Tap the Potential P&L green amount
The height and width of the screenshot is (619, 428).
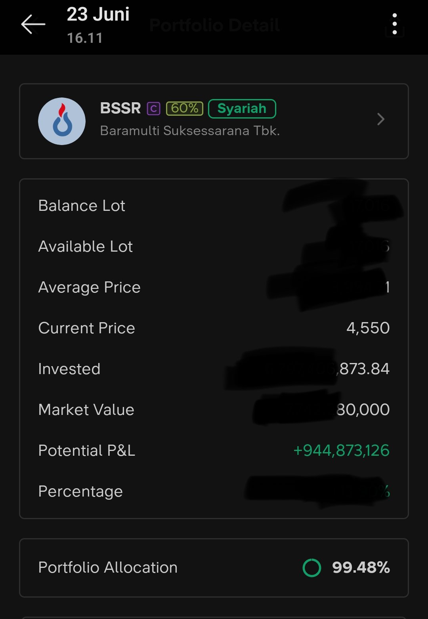click(341, 451)
